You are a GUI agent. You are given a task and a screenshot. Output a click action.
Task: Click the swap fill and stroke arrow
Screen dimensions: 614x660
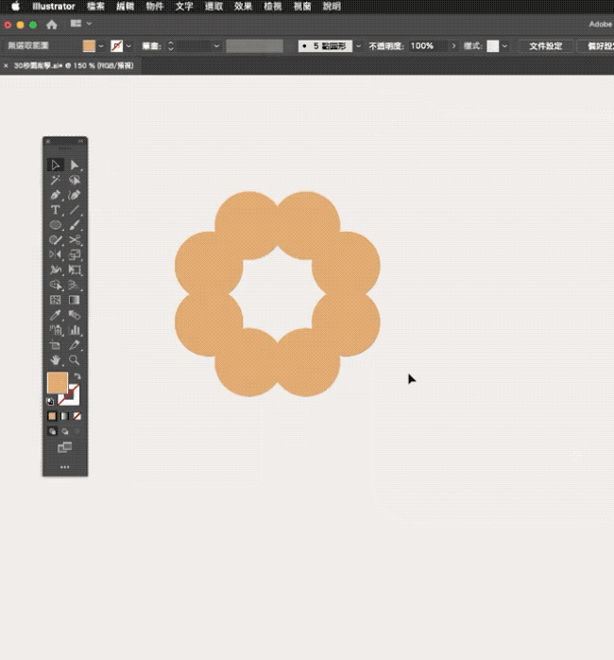tap(77, 376)
